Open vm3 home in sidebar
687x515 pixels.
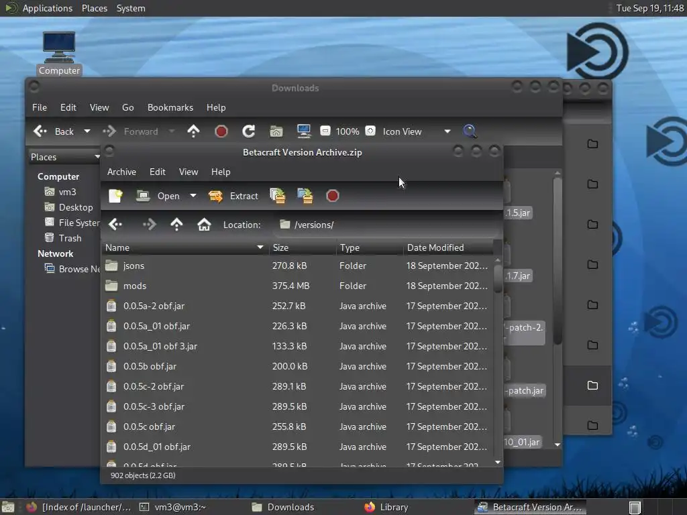point(60,192)
